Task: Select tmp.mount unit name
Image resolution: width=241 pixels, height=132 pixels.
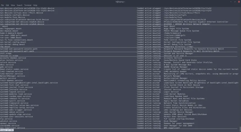Action: click(5, 47)
